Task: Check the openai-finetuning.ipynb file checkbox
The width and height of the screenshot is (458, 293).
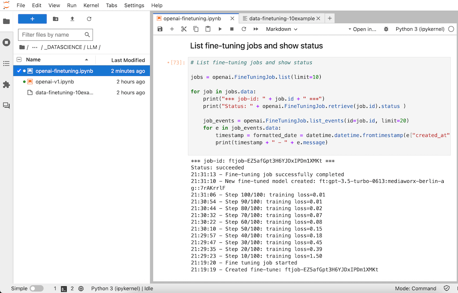Action: click(19, 71)
